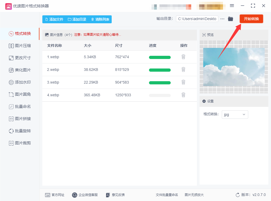Expand the jpg format dropdown
This screenshot has width=271, height=201.
point(235,115)
